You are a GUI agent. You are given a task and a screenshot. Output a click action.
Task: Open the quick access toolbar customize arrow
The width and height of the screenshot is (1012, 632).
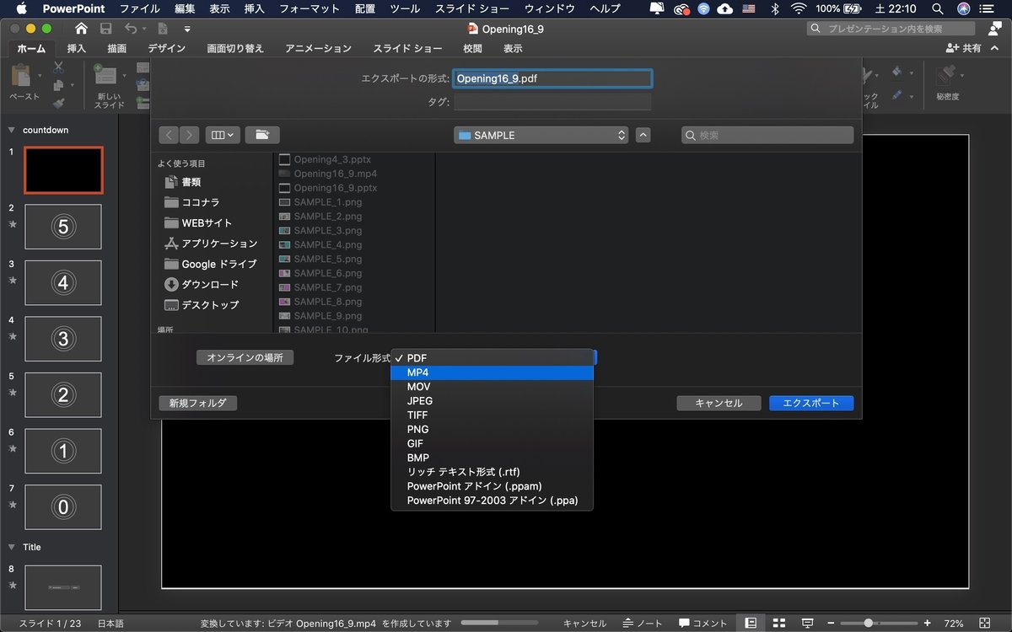pos(186,29)
